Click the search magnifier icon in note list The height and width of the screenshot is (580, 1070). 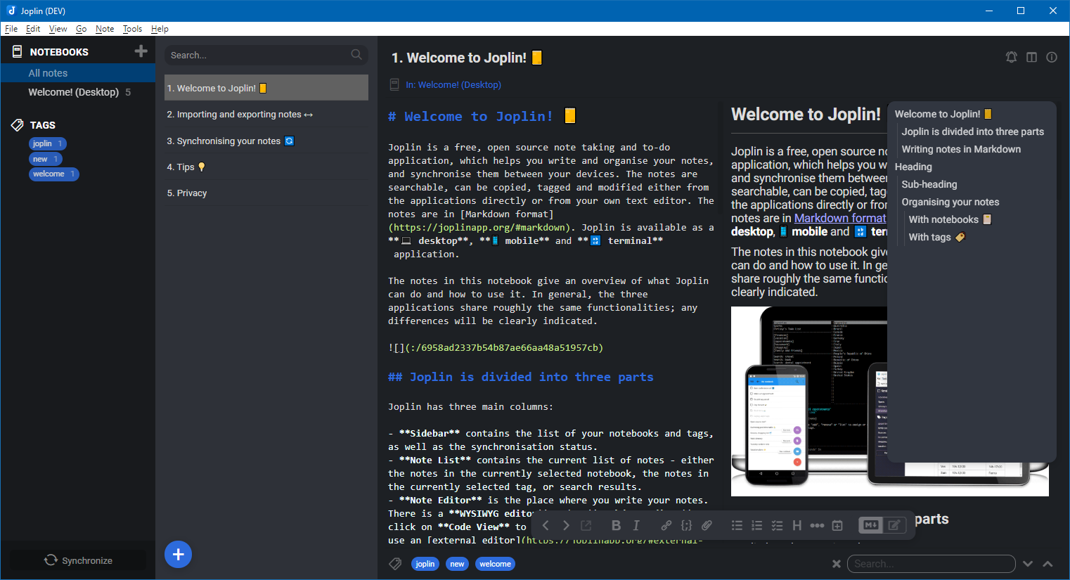click(x=356, y=55)
